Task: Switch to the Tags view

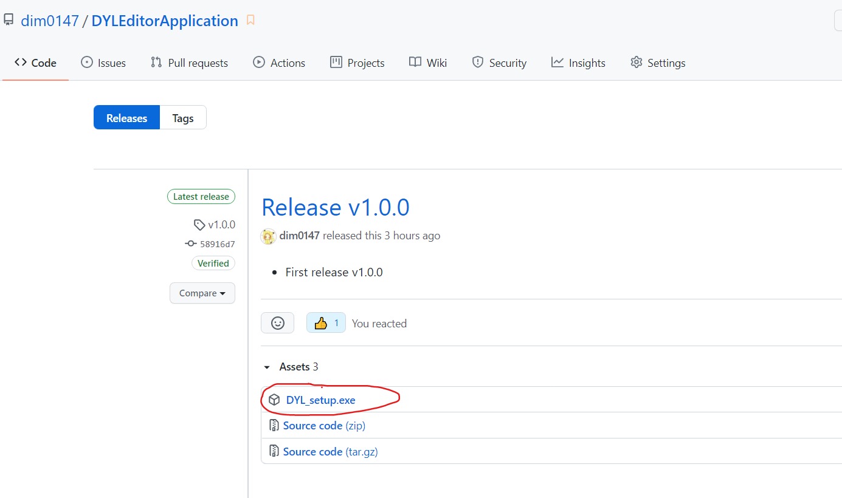Action: 183,118
